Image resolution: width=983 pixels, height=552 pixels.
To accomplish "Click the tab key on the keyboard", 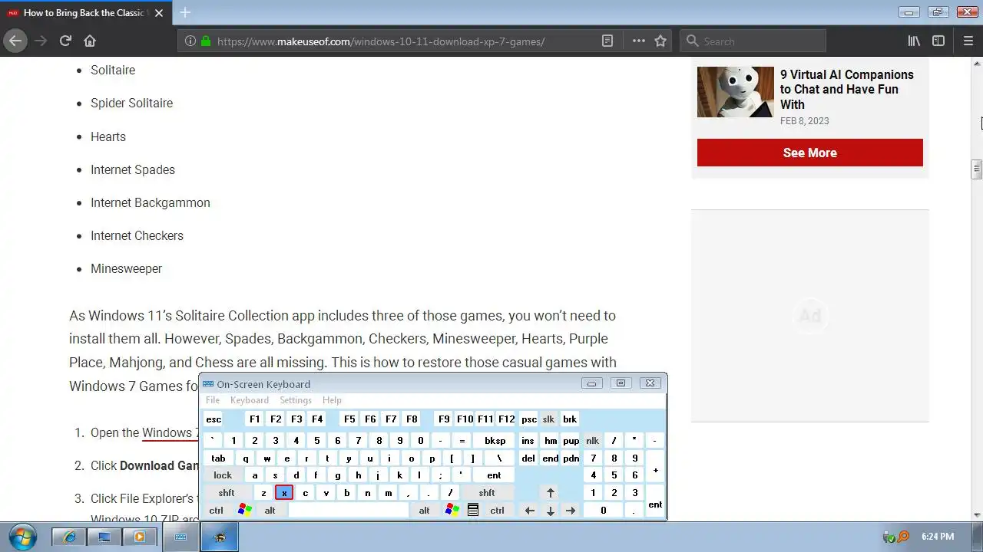I will (219, 458).
